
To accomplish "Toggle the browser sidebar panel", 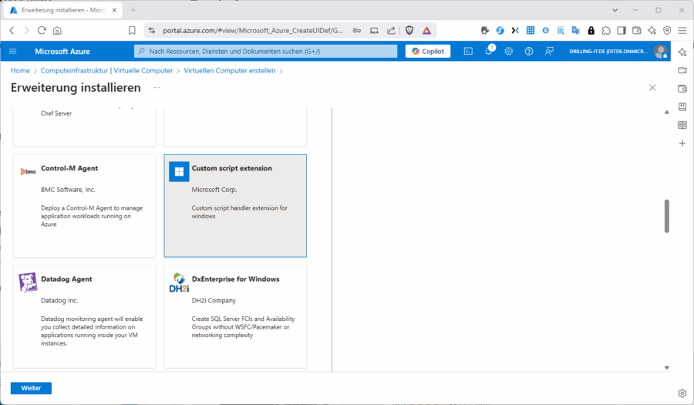I will point(622,30).
